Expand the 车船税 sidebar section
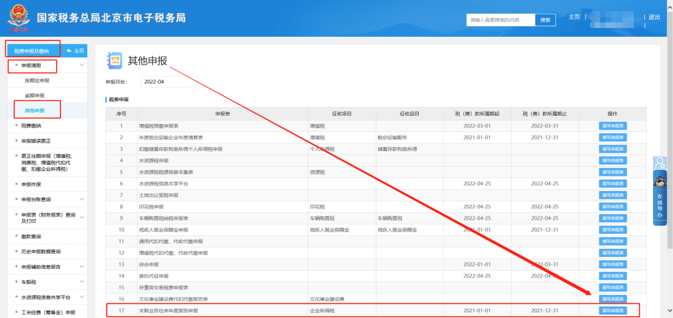 [82, 282]
